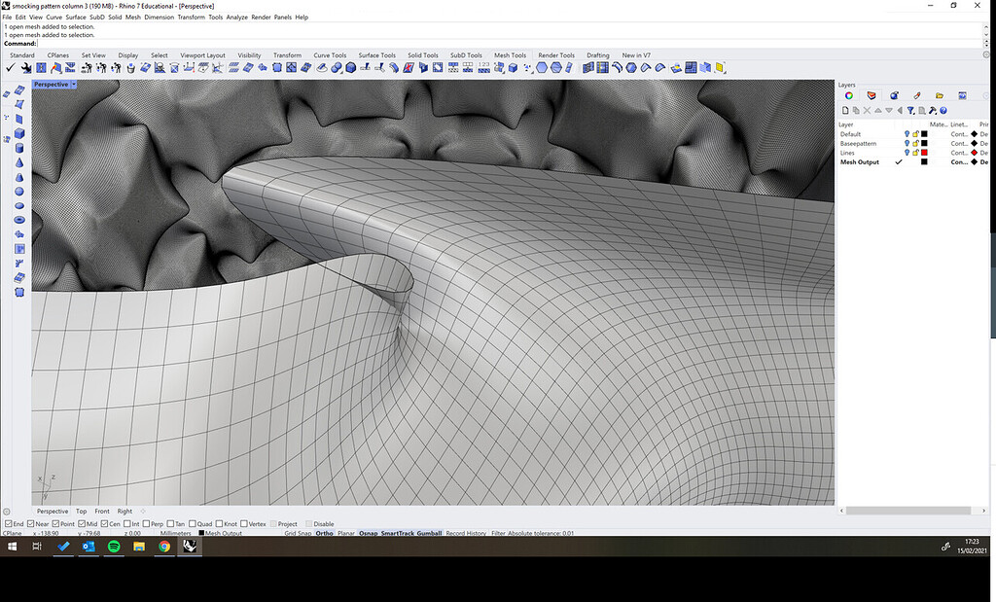Click the red color swatch of Lines layer
Image resolution: width=996 pixels, height=602 pixels.
coord(924,153)
